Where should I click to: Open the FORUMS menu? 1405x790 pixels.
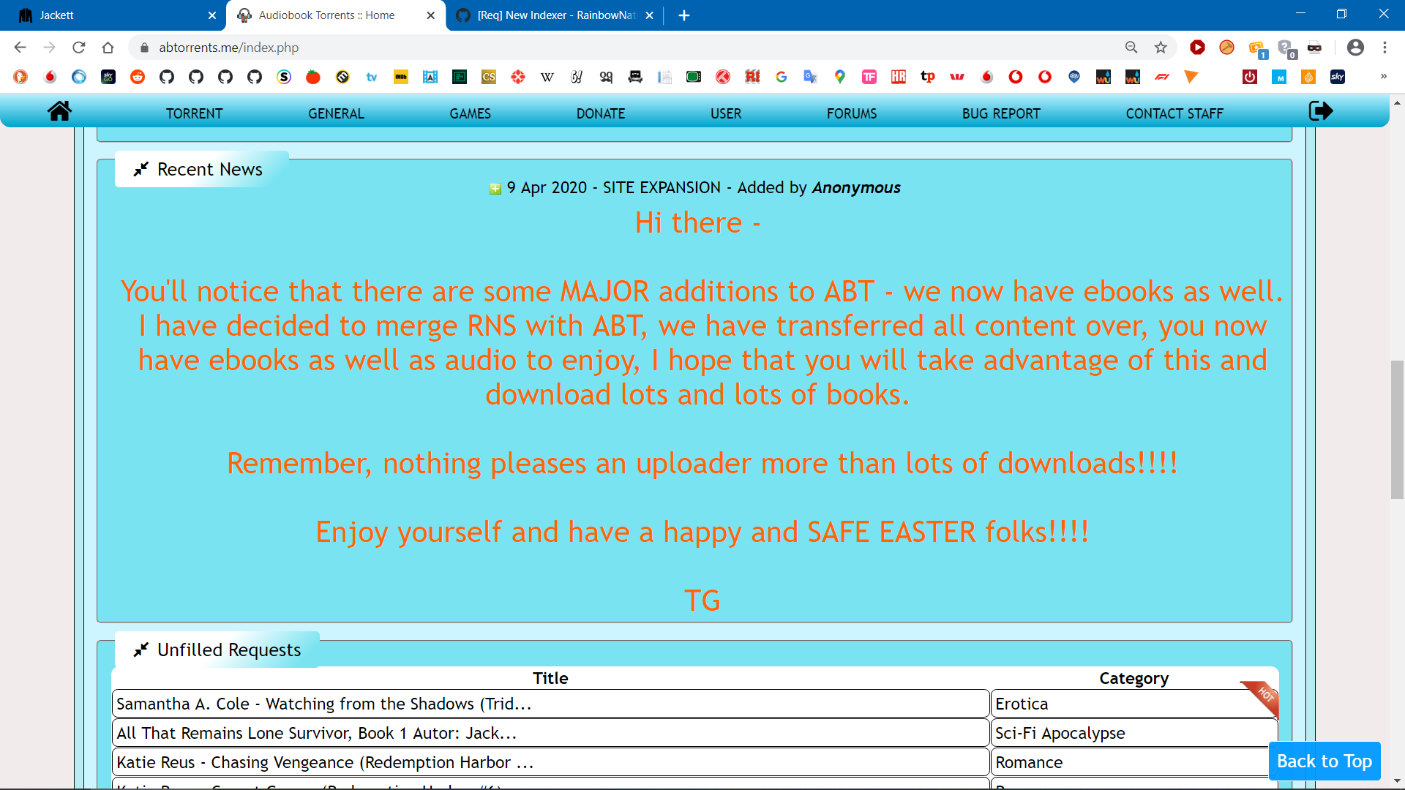click(852, 113)
